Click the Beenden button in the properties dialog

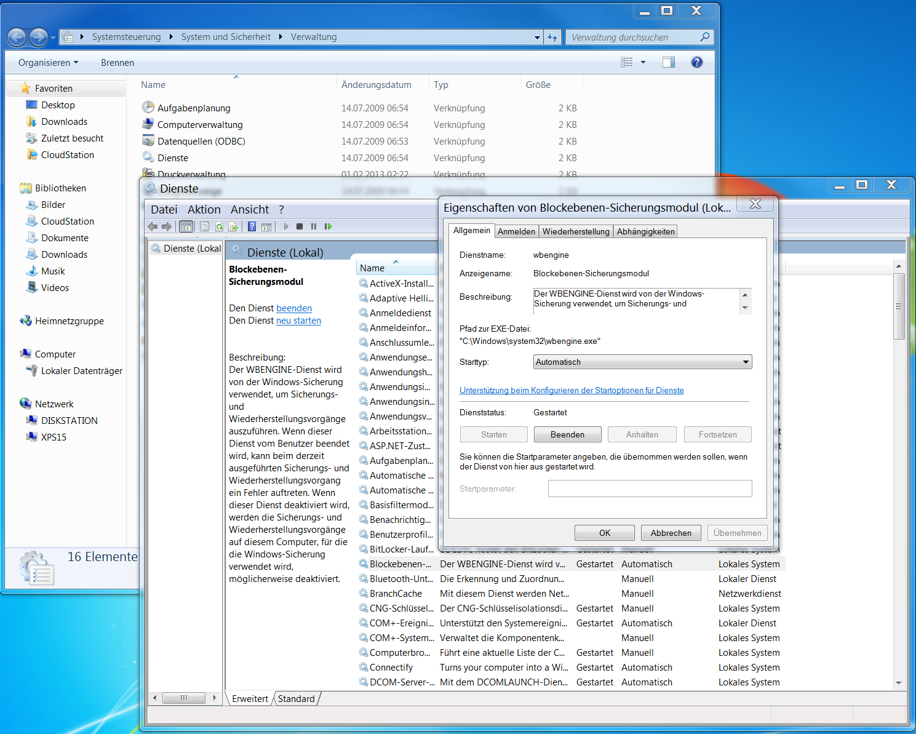567,434
